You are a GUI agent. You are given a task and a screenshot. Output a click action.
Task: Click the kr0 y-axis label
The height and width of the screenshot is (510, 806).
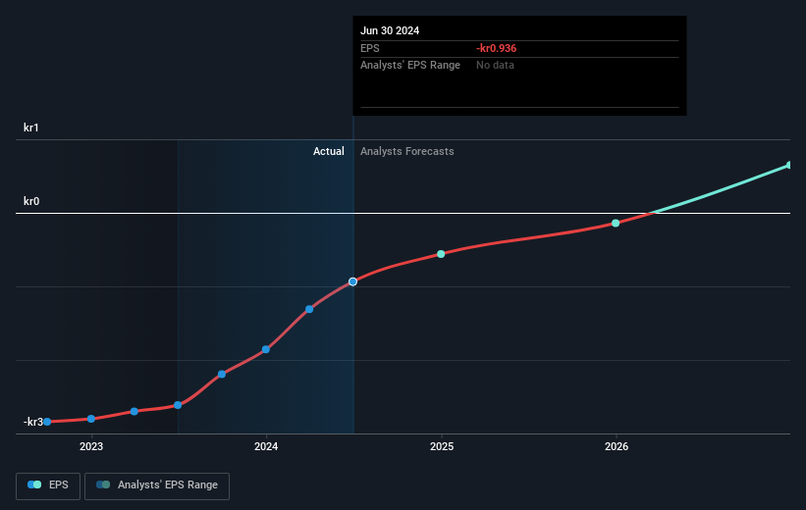[x=31, y=201]
